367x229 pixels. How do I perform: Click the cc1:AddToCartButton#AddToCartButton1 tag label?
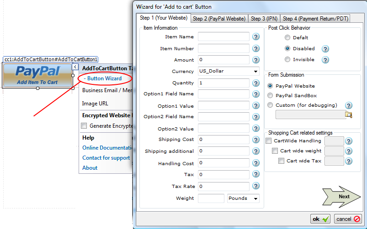tap(51, 59)
